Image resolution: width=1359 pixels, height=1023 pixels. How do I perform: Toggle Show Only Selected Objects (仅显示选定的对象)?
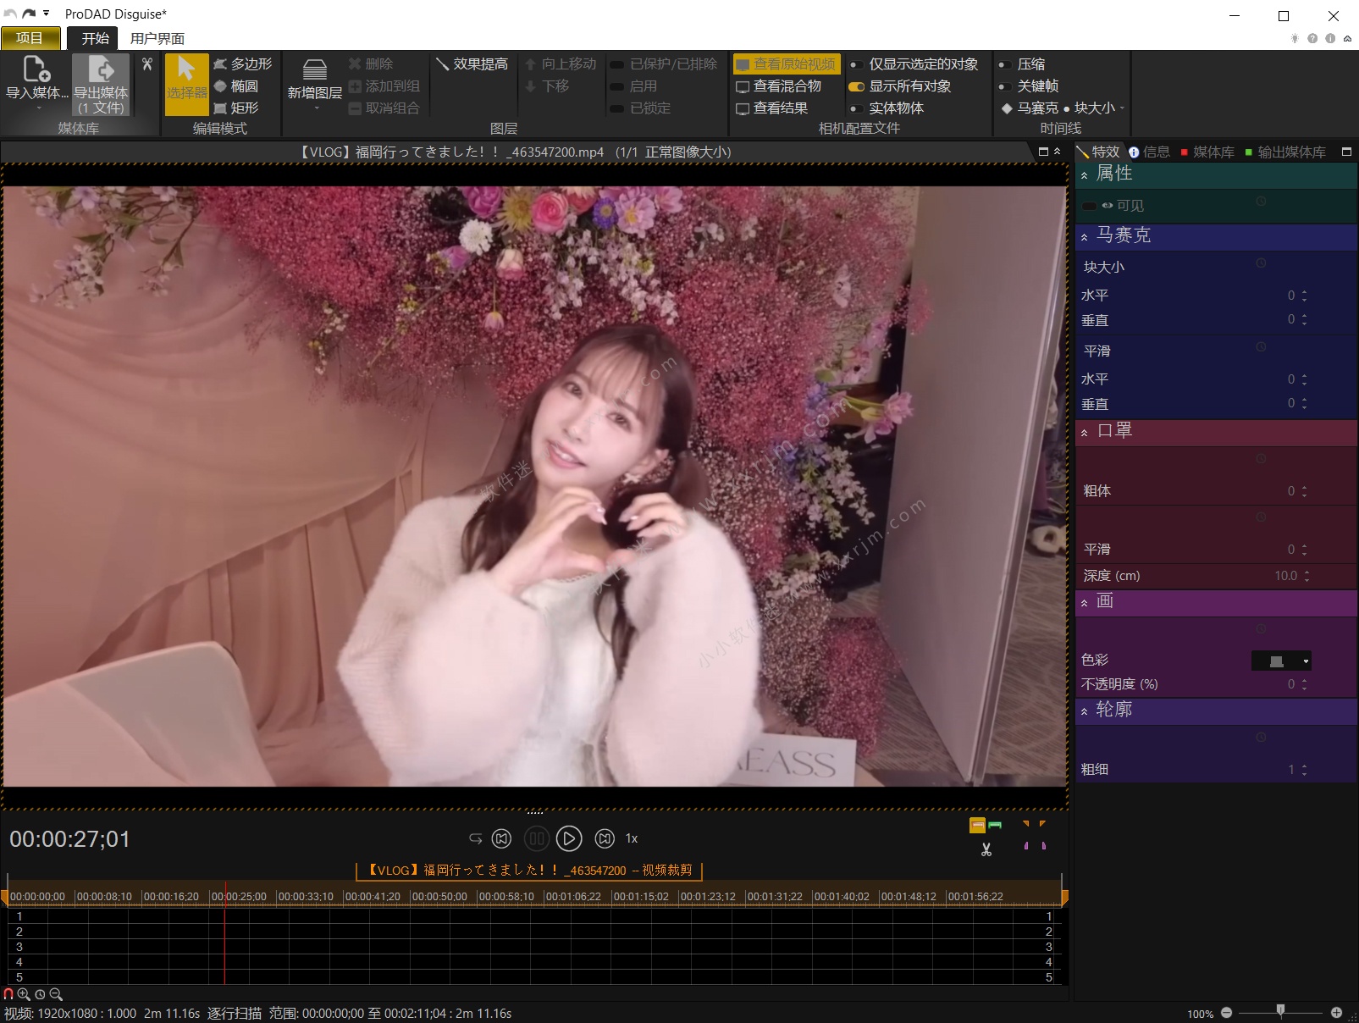[857, 64]
